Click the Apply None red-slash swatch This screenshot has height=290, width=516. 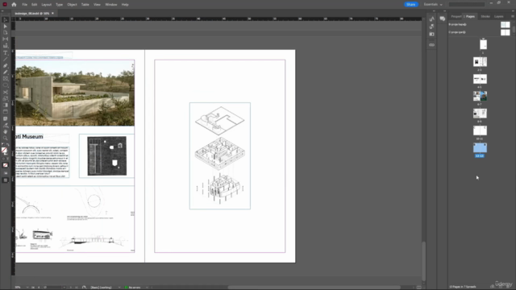(6, 165)
